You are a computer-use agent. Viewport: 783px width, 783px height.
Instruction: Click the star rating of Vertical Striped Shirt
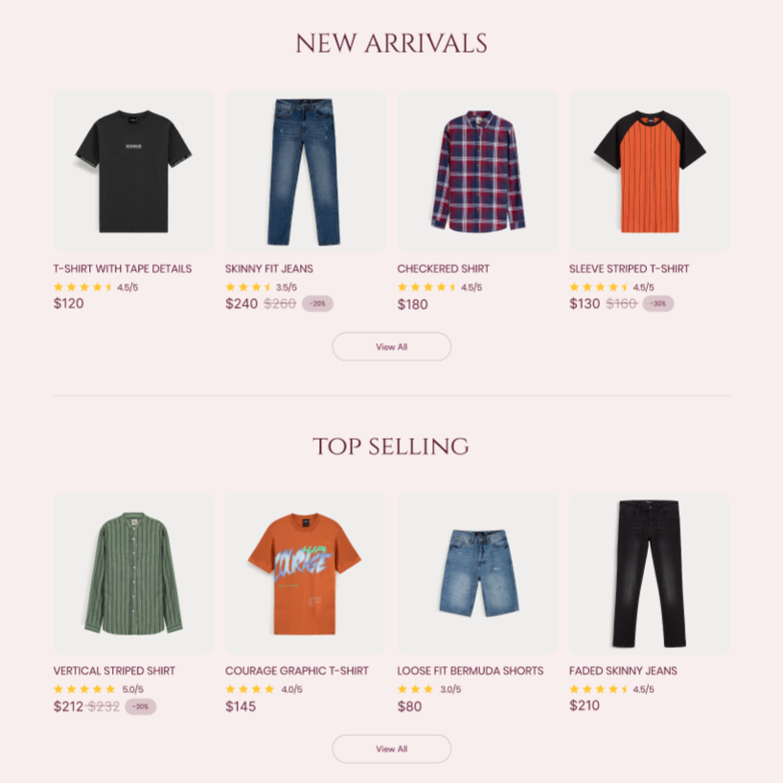(84, 689)
